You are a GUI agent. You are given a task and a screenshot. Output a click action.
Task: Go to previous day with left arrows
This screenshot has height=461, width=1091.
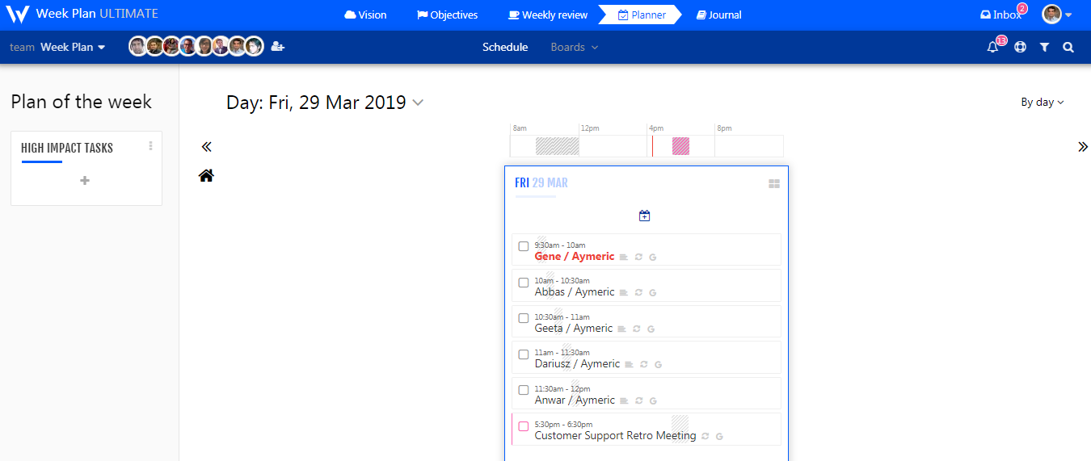[206, 146]
